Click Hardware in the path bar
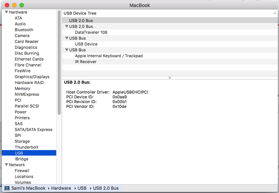This screenshot has width=279, height=193. (x=61, y=188)
